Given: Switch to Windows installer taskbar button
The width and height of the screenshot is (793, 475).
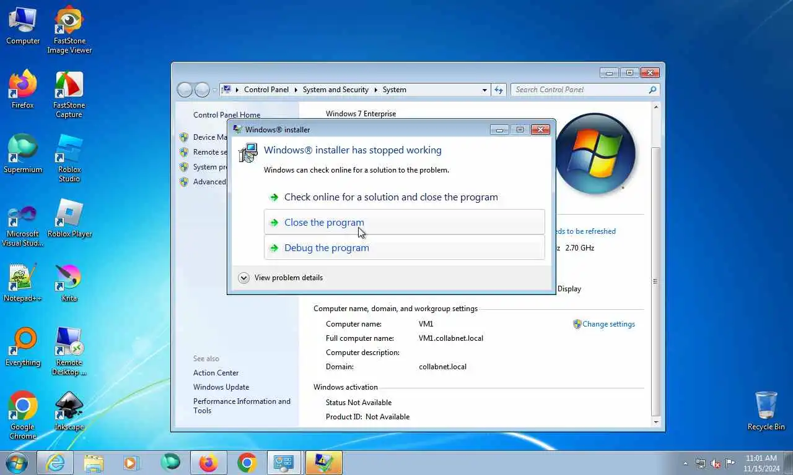Looking at the screenshot, I should point(324,463).
